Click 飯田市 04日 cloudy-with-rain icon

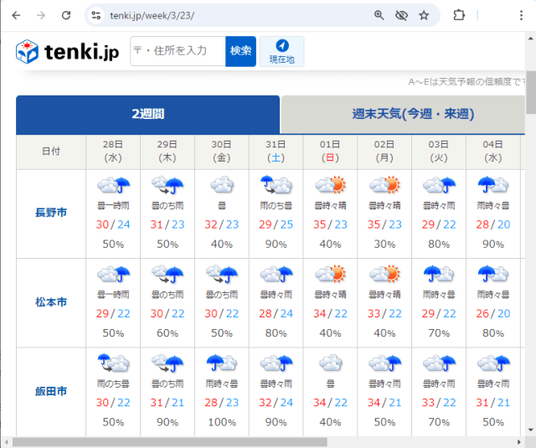click(493, 363)
